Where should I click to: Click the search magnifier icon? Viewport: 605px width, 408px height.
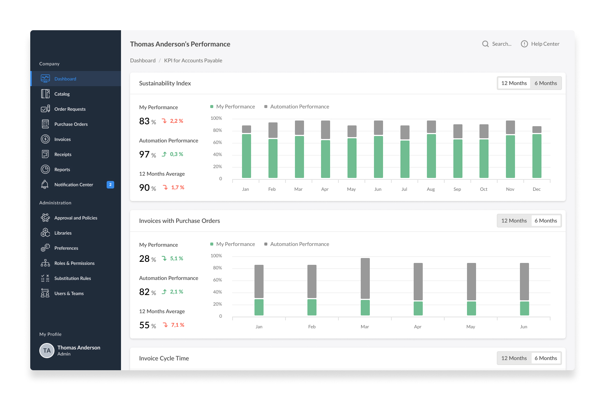point(486,44)
